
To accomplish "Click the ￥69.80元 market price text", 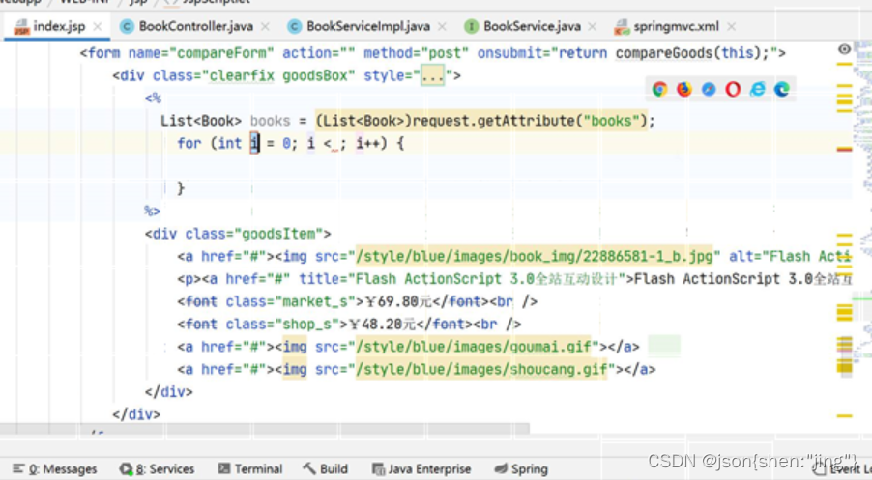I will click(398, 301).
